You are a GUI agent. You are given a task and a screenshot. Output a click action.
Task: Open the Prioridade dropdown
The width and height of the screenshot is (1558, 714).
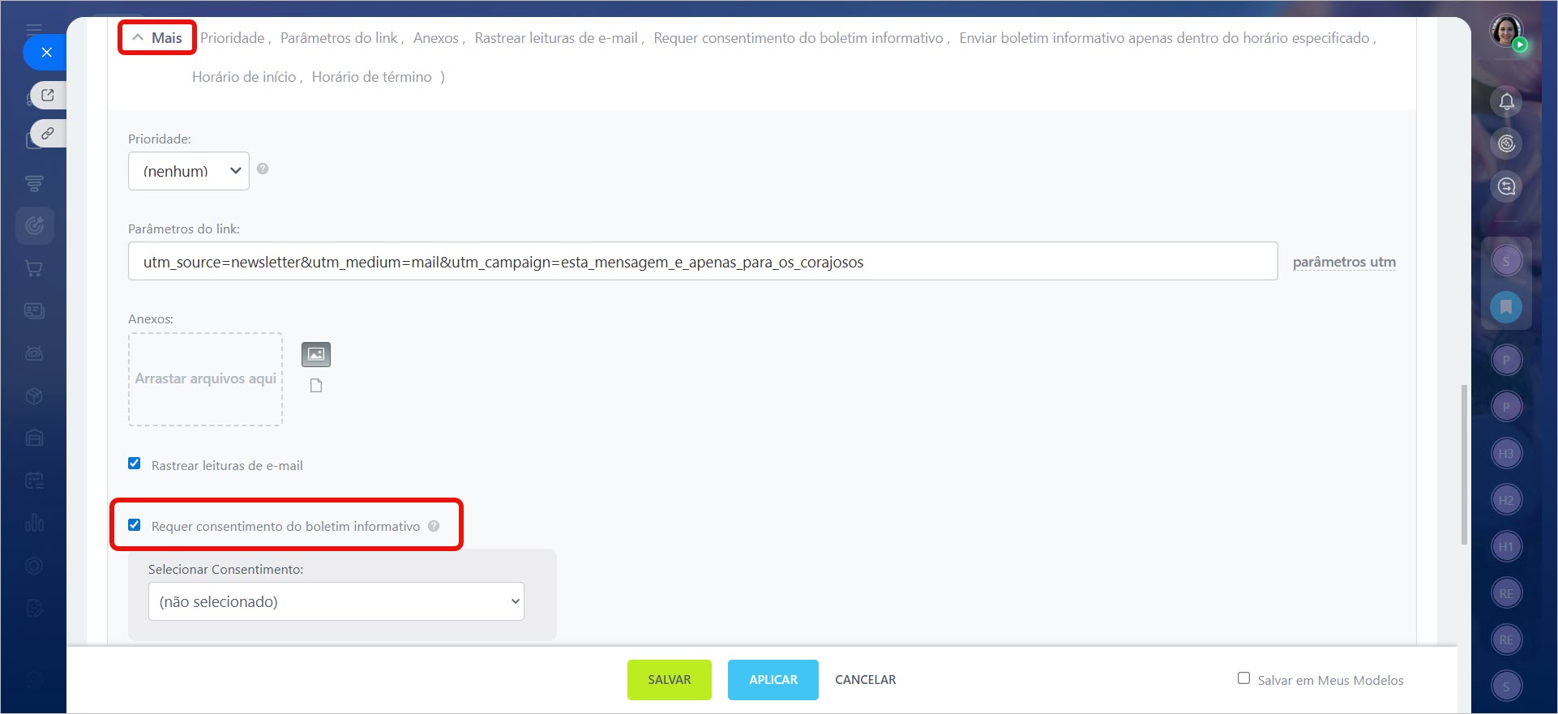188,171
